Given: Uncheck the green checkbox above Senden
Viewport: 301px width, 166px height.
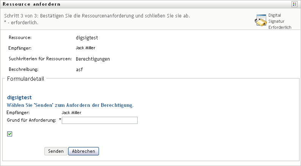Looking at the screenshot, I should [10, 134].
